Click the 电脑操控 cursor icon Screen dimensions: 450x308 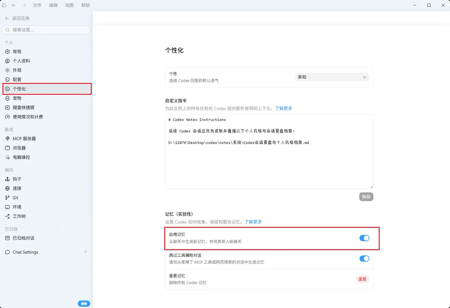[x=7, y=157]
